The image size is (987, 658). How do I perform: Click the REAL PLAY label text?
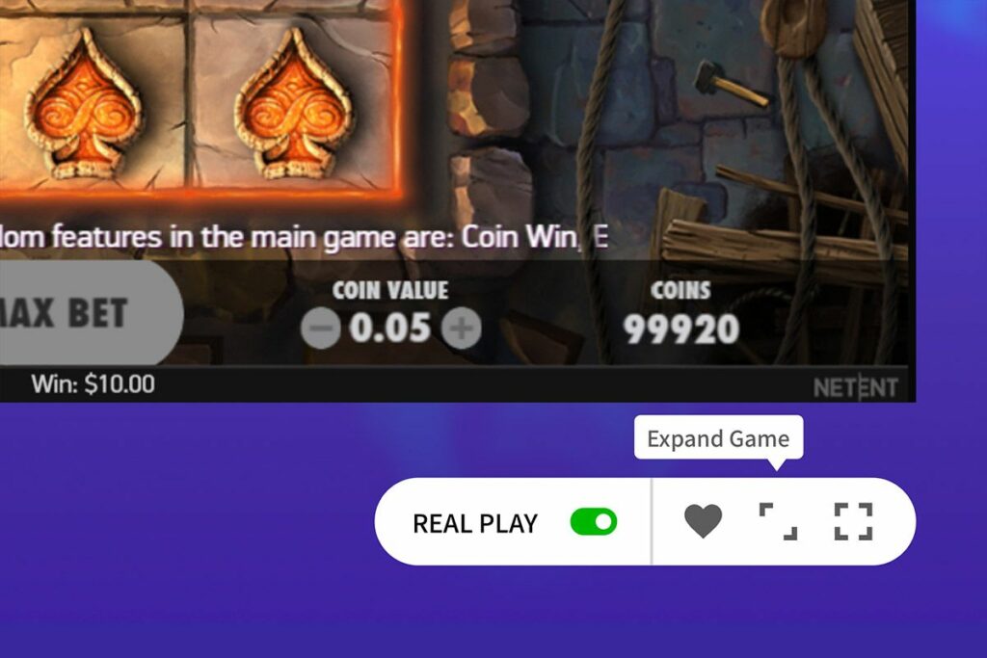click(475, 523)
